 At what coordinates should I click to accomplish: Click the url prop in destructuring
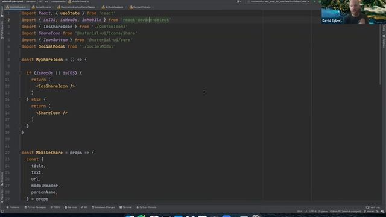click(35, 179)
